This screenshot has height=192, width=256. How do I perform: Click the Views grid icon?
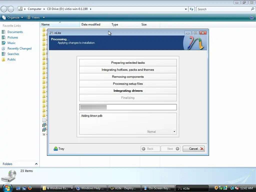pos(28,17)
